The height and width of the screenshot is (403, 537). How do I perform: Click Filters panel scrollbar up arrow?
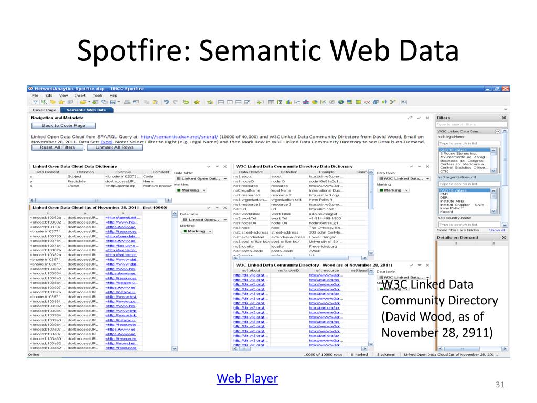pyautogui.click(x=504, y=131)
